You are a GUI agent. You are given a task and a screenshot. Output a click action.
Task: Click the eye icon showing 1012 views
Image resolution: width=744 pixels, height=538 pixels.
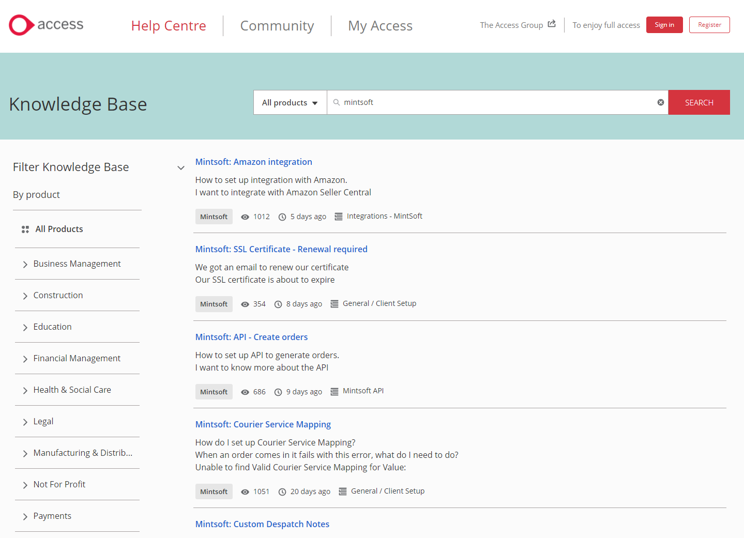click(x=245, y=217)
